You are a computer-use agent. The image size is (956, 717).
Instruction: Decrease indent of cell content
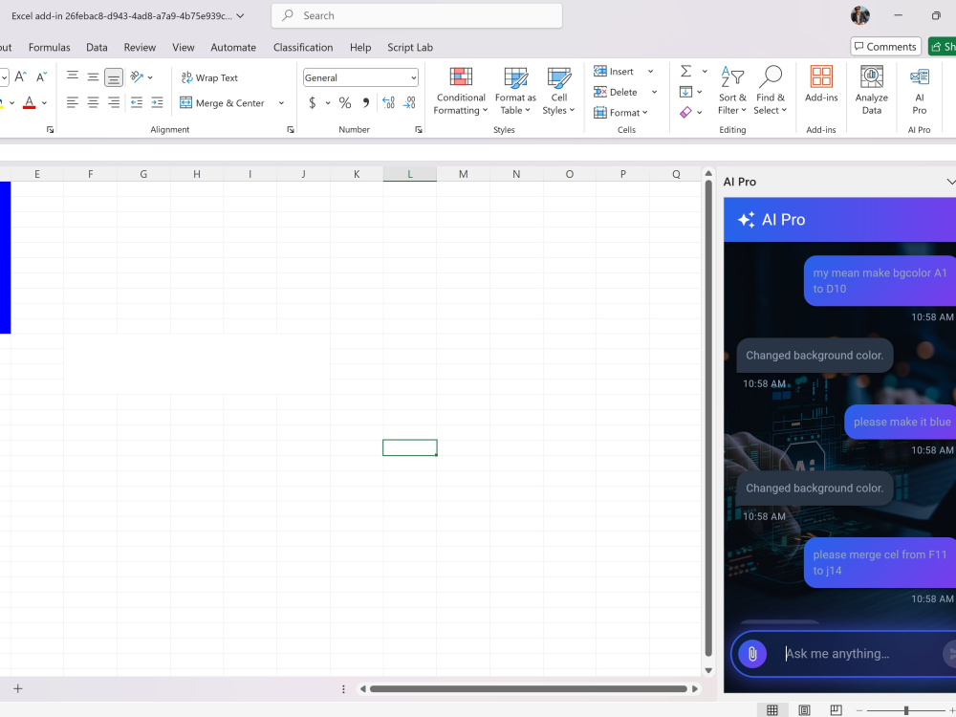[137, 102]
